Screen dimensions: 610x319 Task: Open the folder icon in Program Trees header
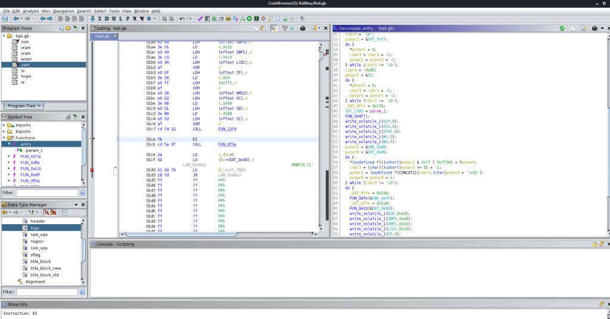69,29
